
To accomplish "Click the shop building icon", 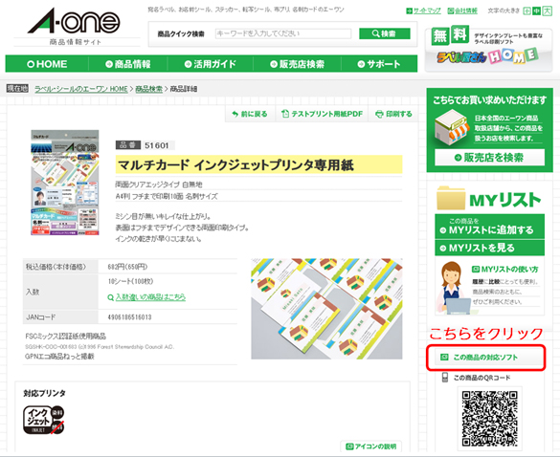I will point(452,128).
